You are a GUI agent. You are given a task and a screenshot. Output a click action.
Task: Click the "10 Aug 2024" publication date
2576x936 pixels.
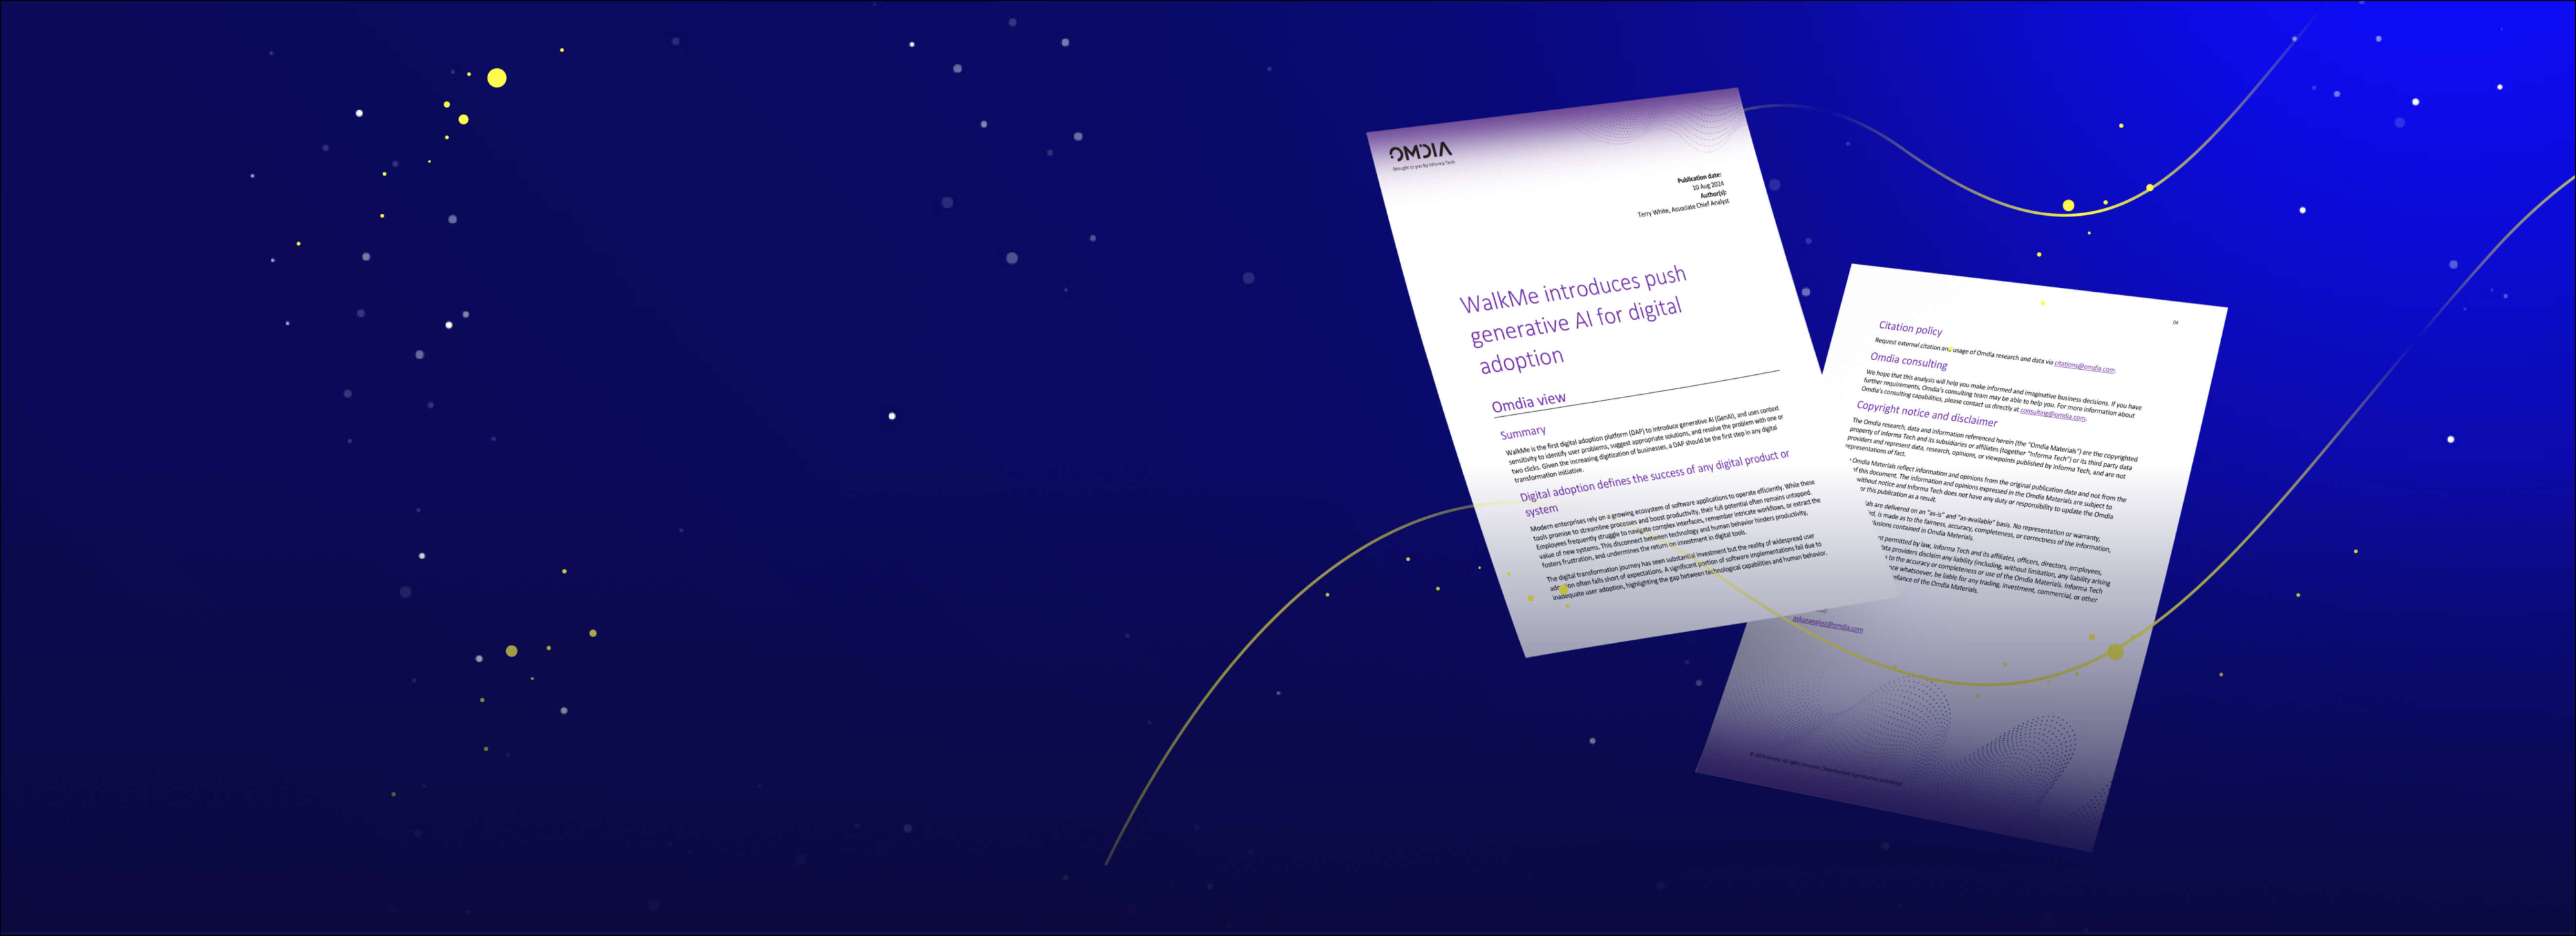[x=1708, y=185]
